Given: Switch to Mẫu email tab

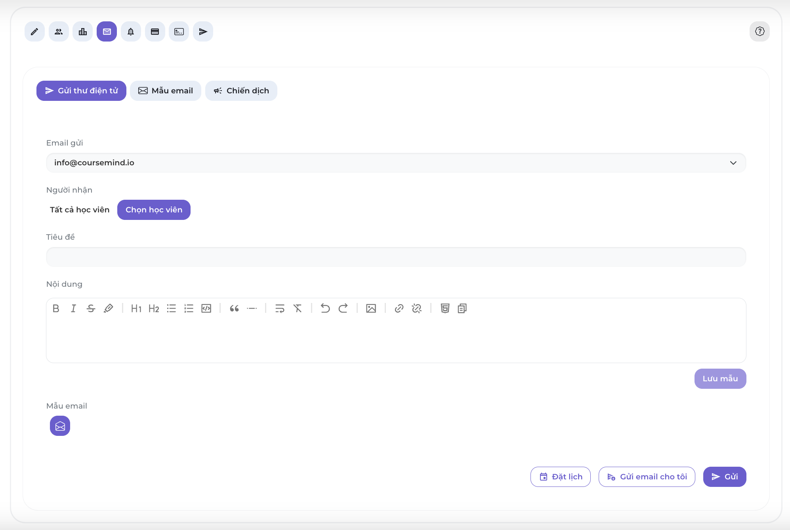Looking at the screenshot, I should coord(166,91).
